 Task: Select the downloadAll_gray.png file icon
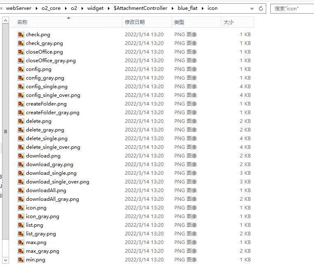[21, 199]
